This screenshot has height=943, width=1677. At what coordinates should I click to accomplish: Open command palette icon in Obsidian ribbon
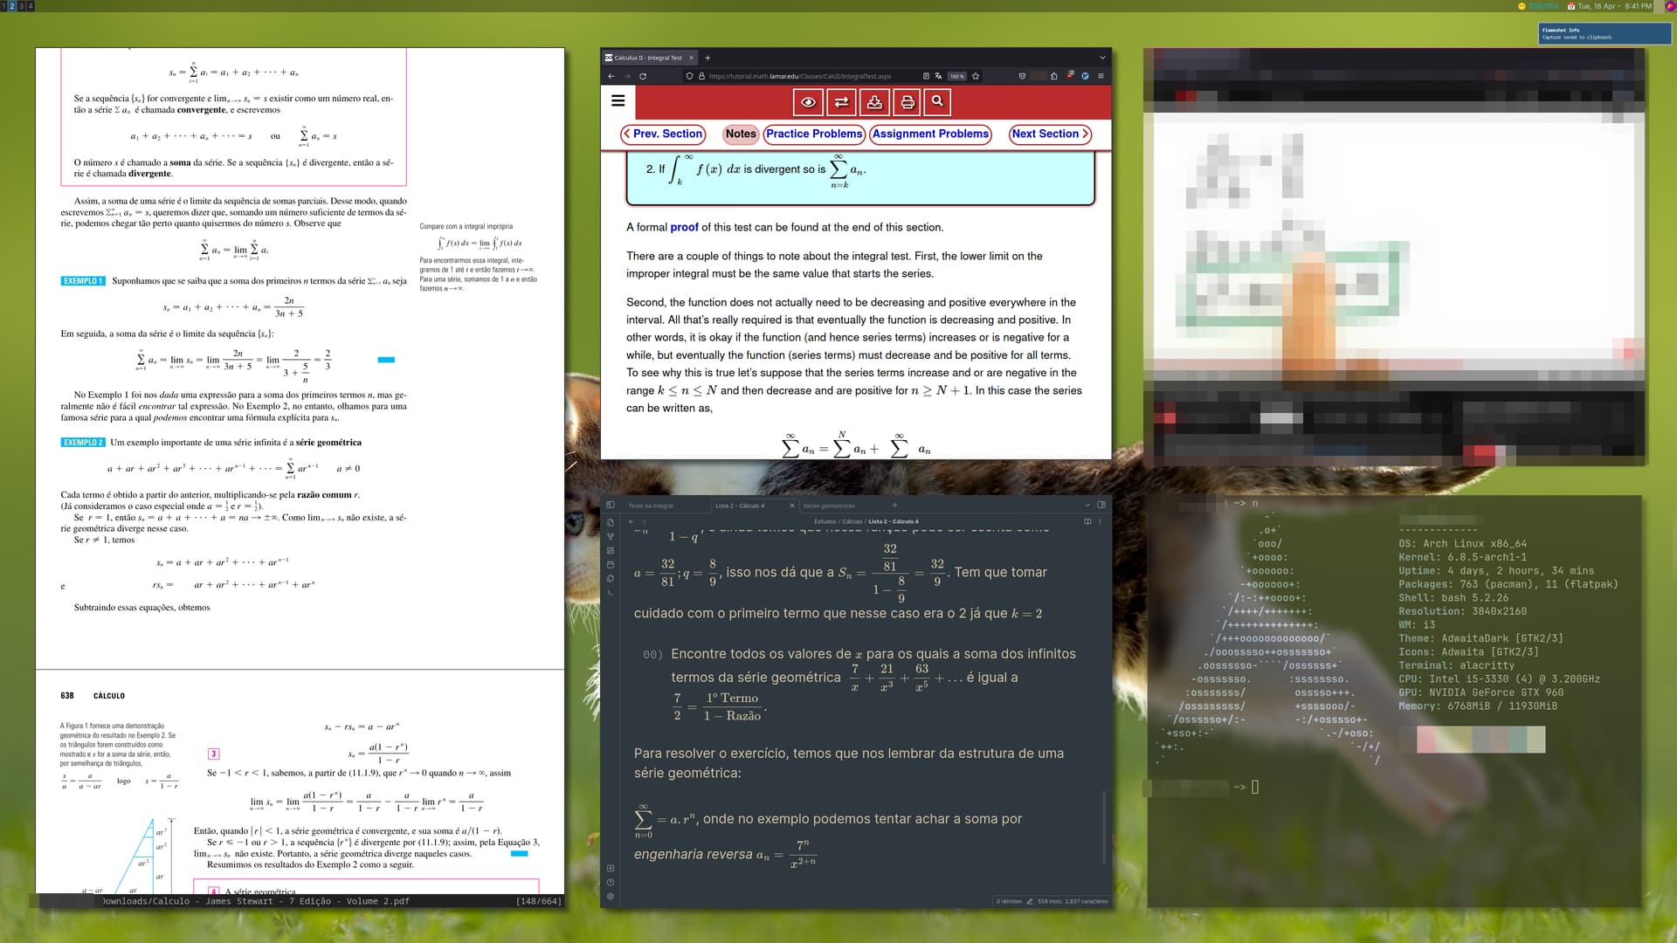point(611,592)
